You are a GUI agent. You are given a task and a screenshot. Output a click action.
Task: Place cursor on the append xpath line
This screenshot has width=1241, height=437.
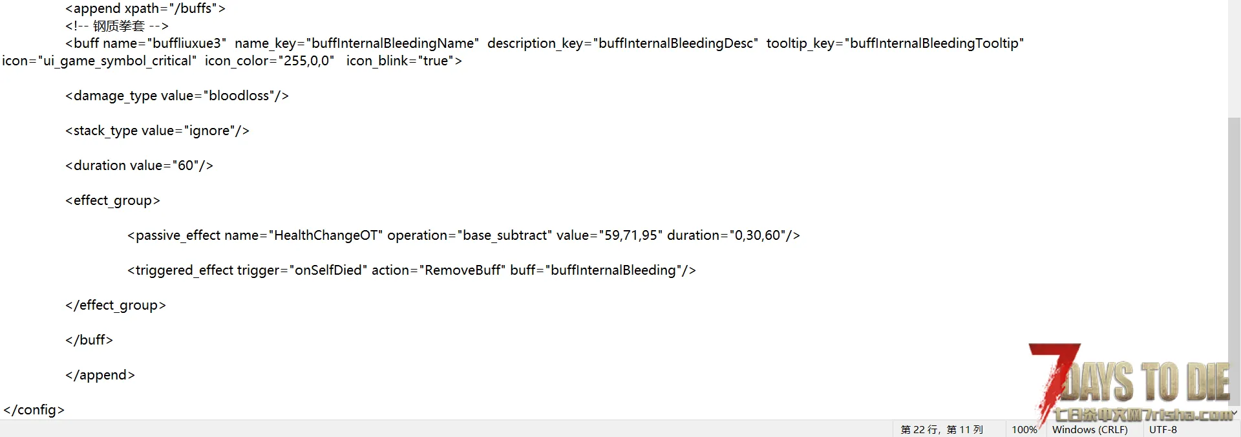click(x=145, y=8)
